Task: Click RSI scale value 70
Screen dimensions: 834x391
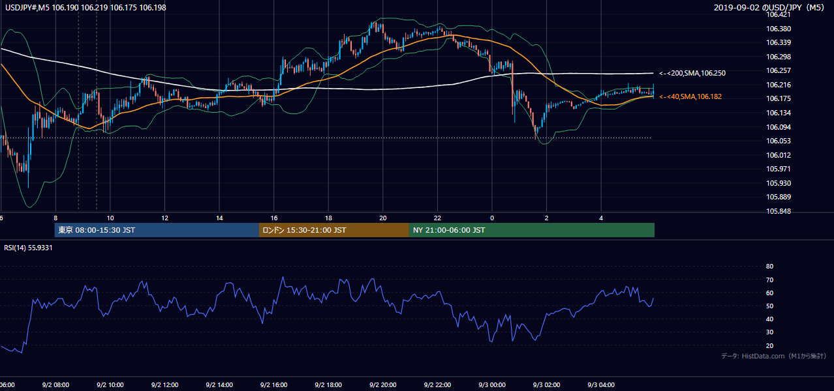Action: point(769,280)
